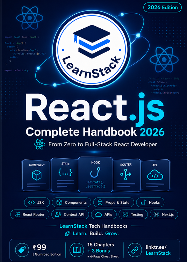Viewport: 187px width, 262px height.
Task: Click the 'LearnStack' text in the round logo
Action: click(x=92, y=67)
